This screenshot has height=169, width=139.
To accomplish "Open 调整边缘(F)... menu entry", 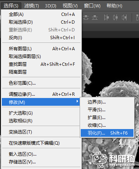I will pyautogui.click(x=42, y=94).
